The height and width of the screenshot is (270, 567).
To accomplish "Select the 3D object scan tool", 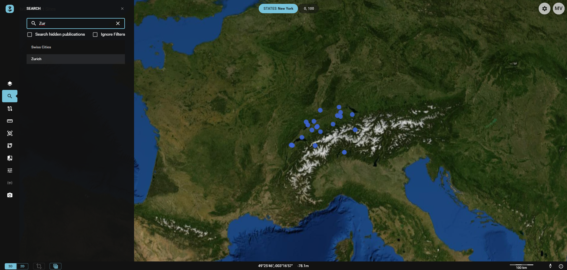I will point(10,133).
